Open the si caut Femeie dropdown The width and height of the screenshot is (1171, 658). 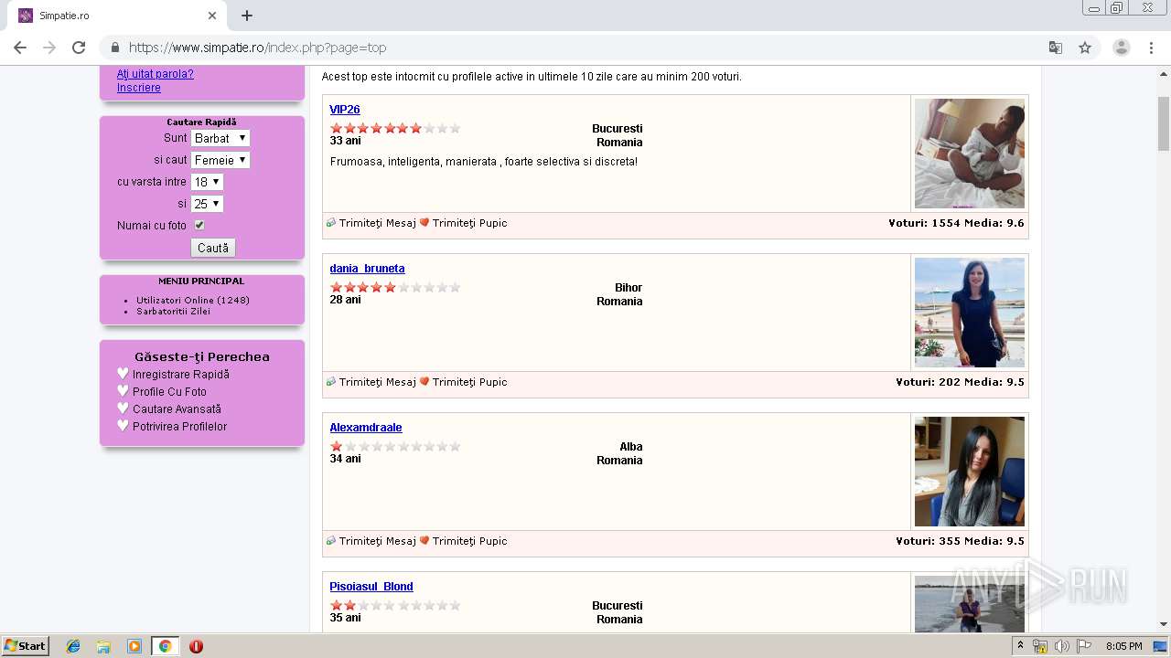[x=220, y=160]
